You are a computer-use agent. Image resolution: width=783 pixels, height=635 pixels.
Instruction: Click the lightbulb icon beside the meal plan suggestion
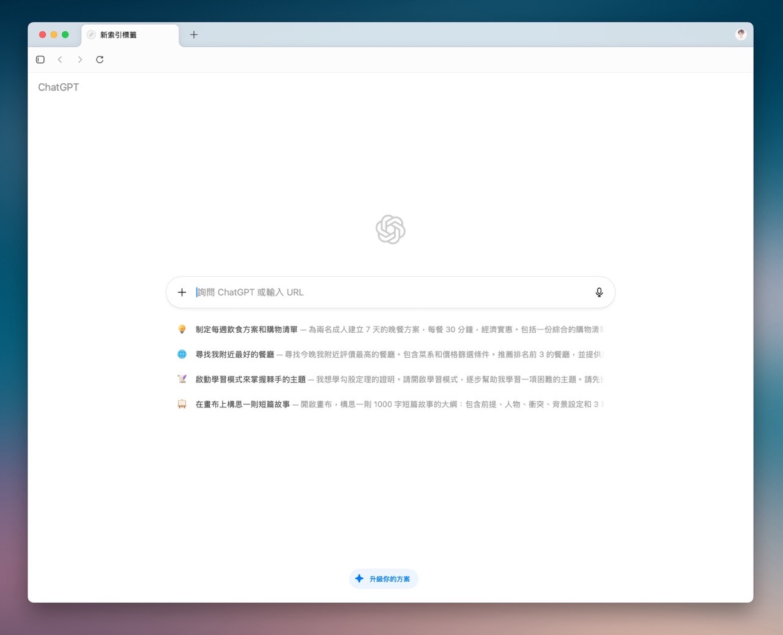pyautogui.click(x=182, y=329)
